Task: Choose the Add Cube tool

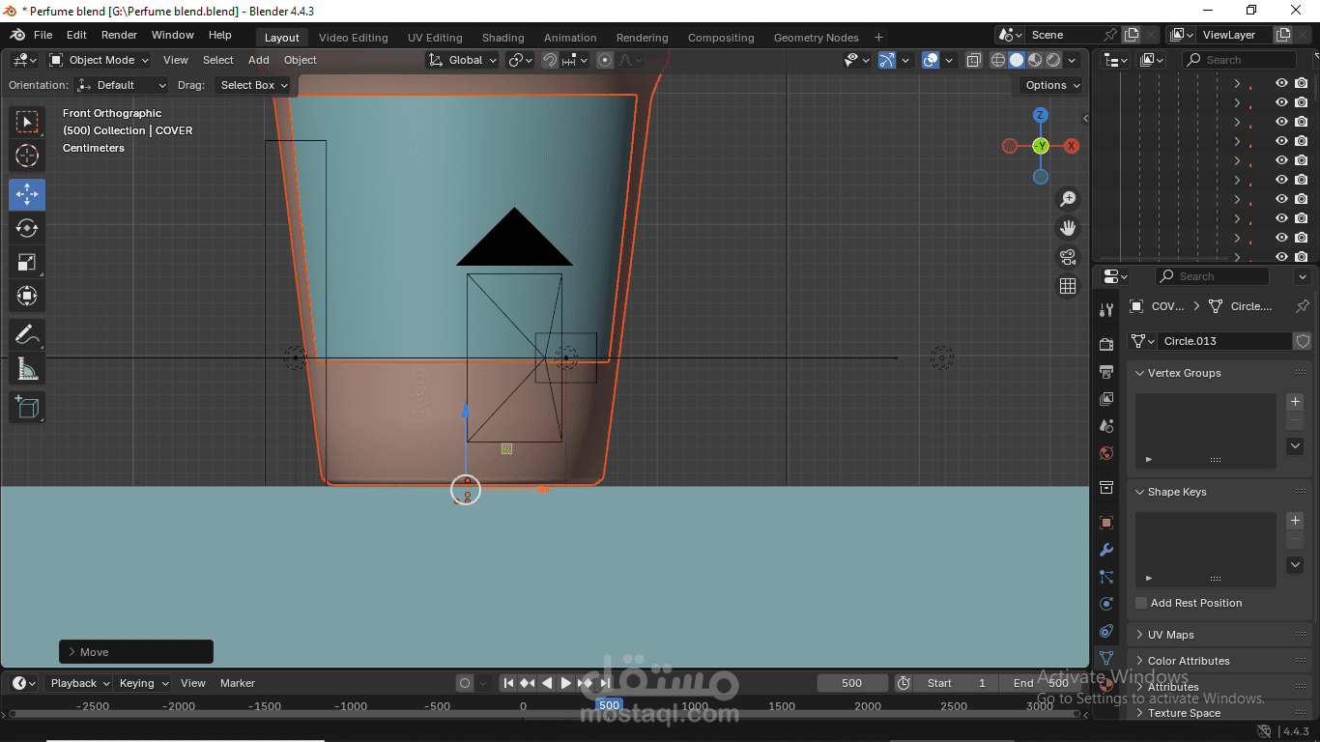Action: pos(27,407)
